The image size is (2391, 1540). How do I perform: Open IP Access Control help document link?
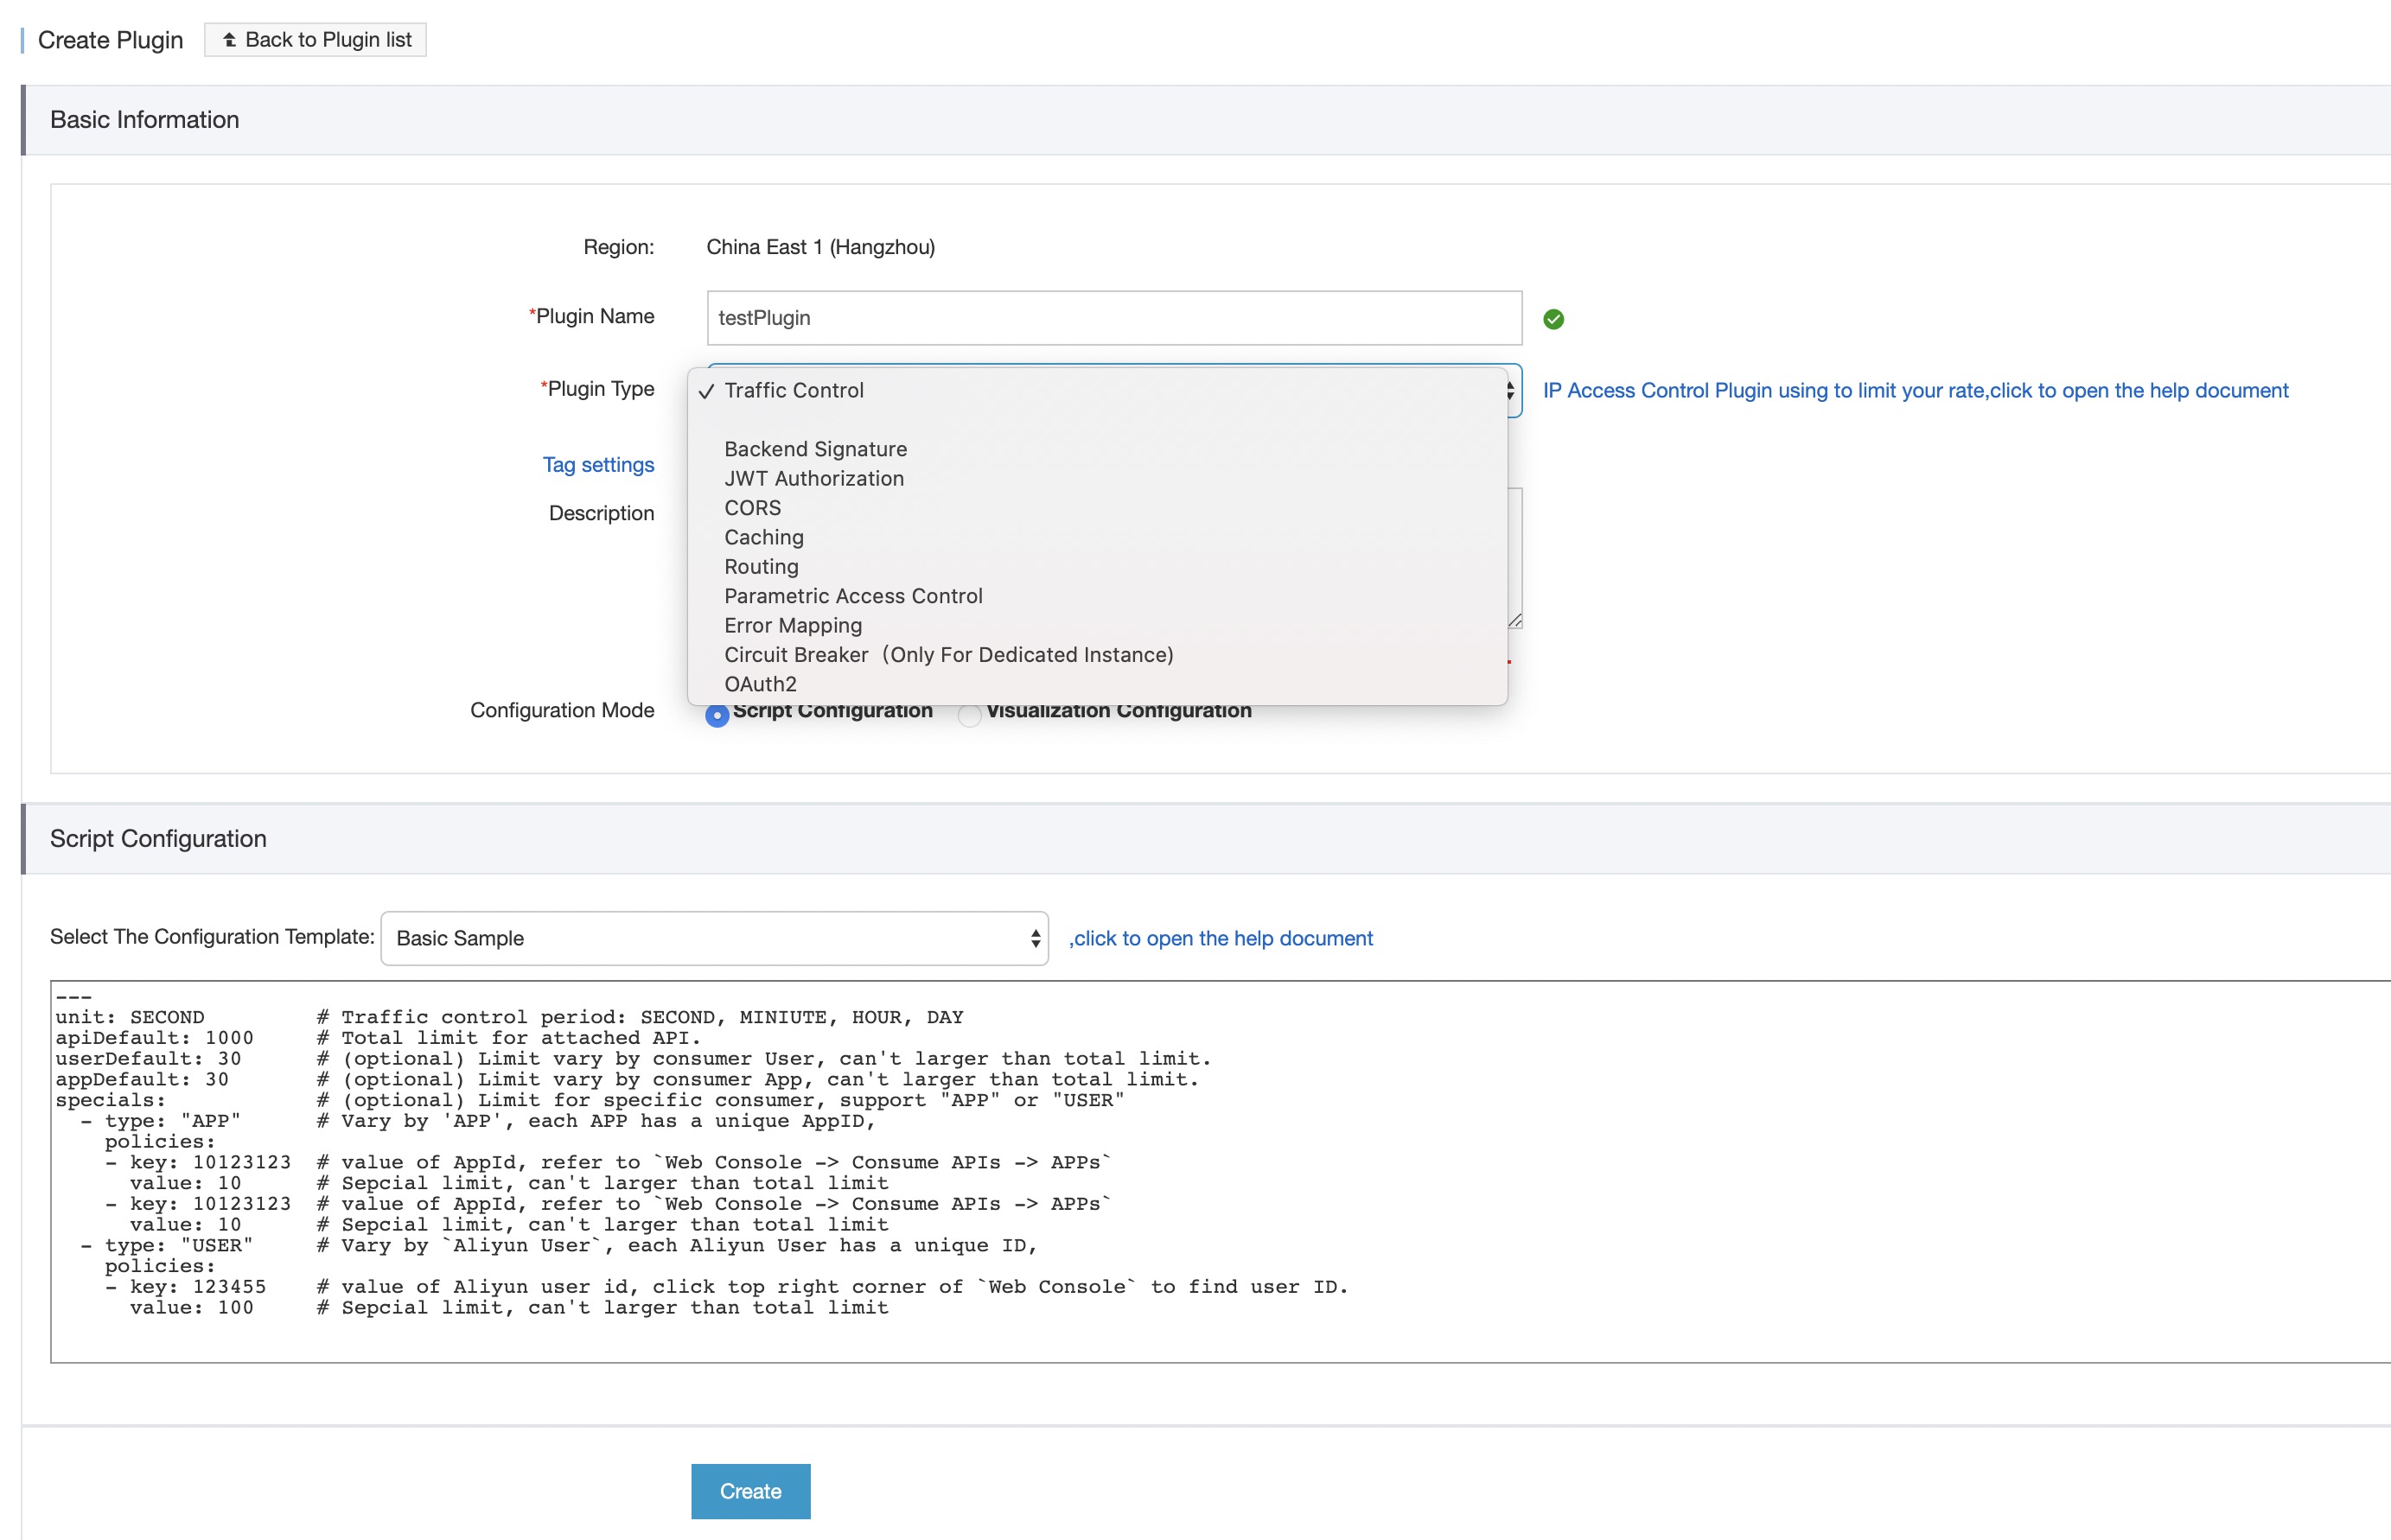1914,391
